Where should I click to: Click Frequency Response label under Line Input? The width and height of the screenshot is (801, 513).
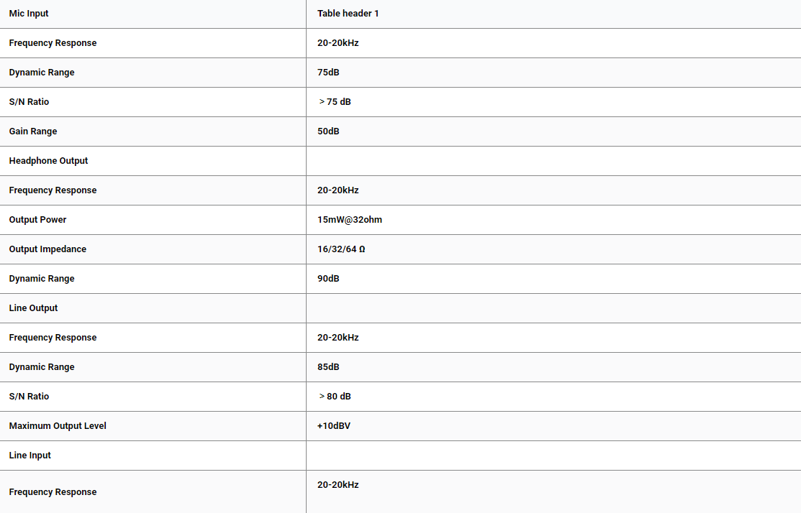pos(53,492)
